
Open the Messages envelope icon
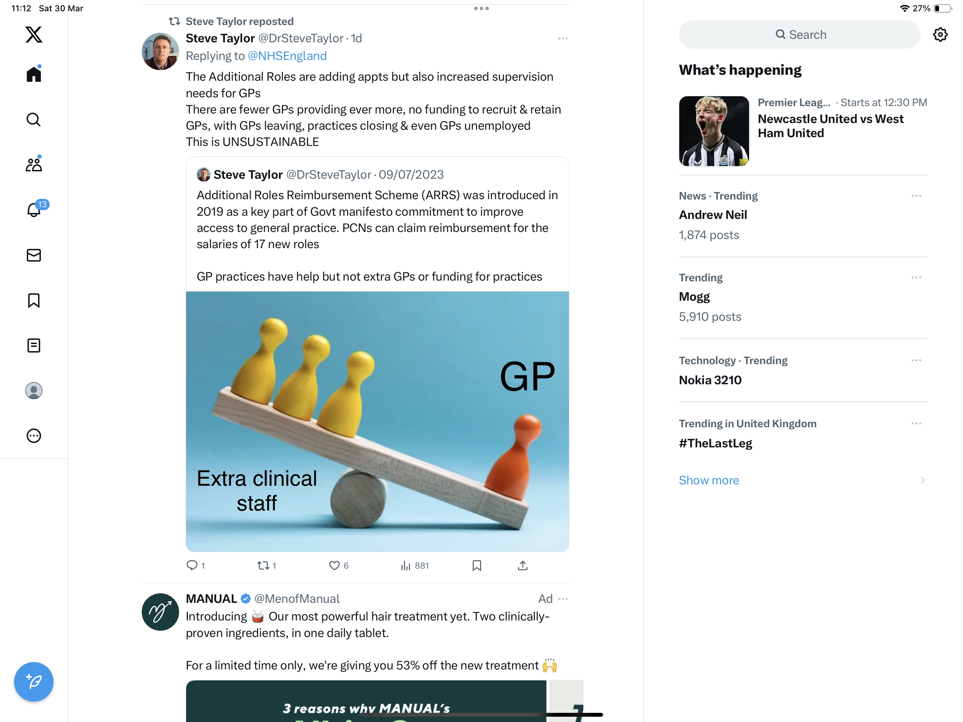33,255
